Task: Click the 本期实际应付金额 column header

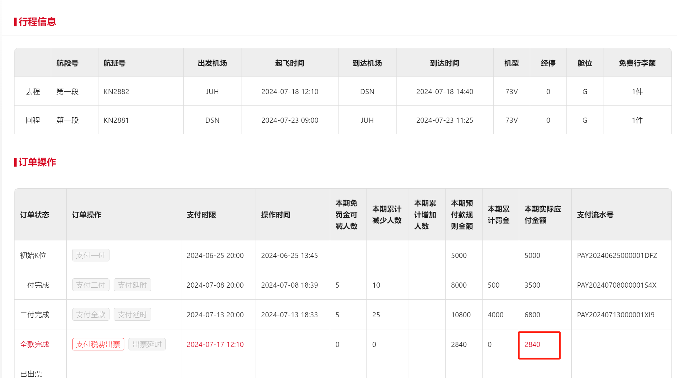Action: click(542, 215)
